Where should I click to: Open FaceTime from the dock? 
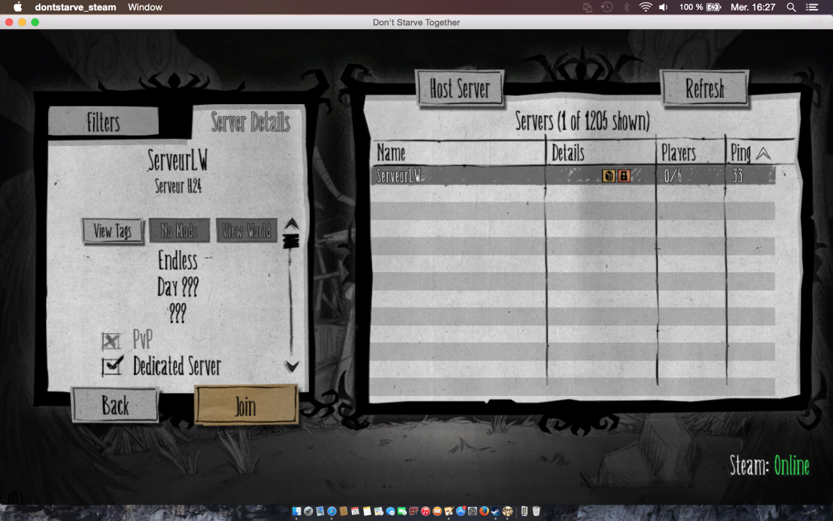pyautogui.click(x=402, y=511)
